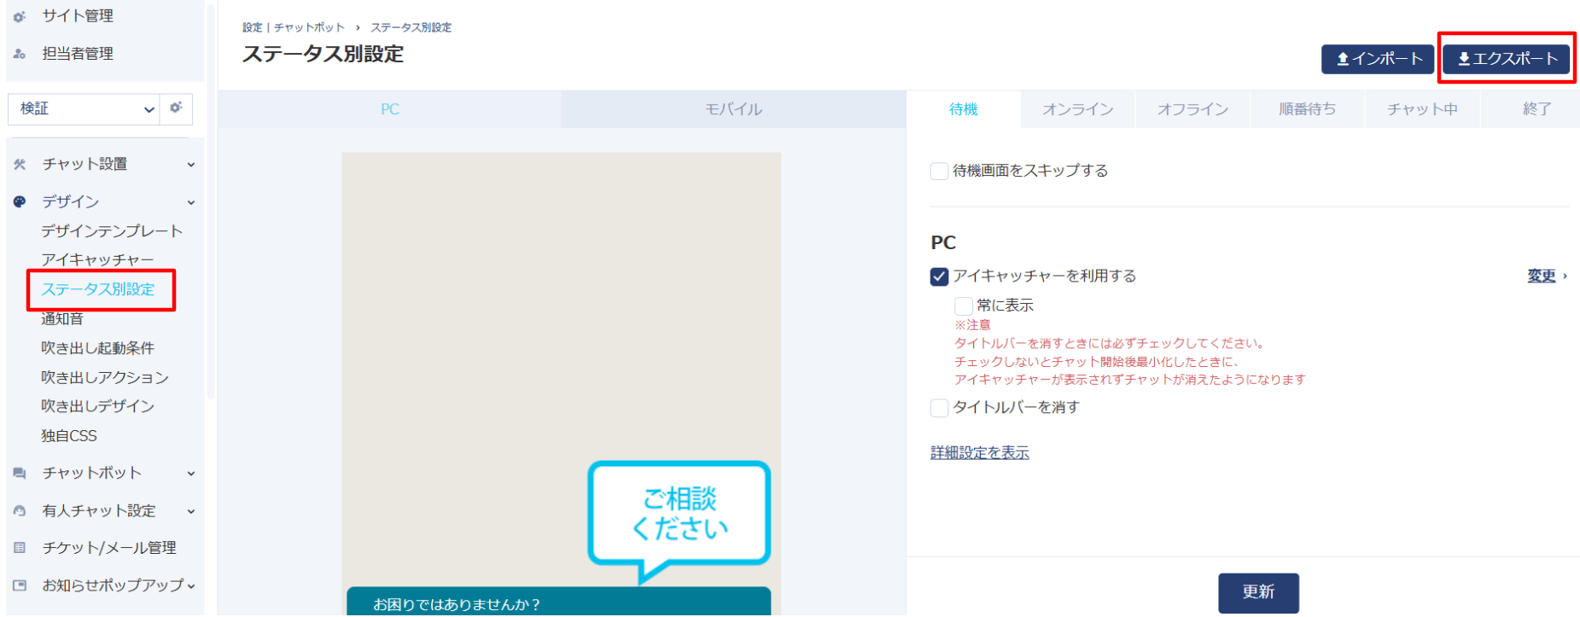This screenshot has width=1580, height=617.
Task: Uncheck アイキャッチャーを利用する checkbox
Action: [x=939, y=276]
